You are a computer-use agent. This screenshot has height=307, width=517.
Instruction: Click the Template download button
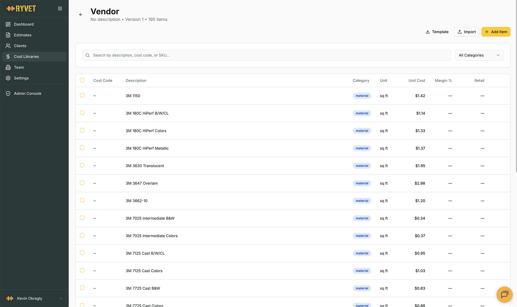tap(437, 32)
